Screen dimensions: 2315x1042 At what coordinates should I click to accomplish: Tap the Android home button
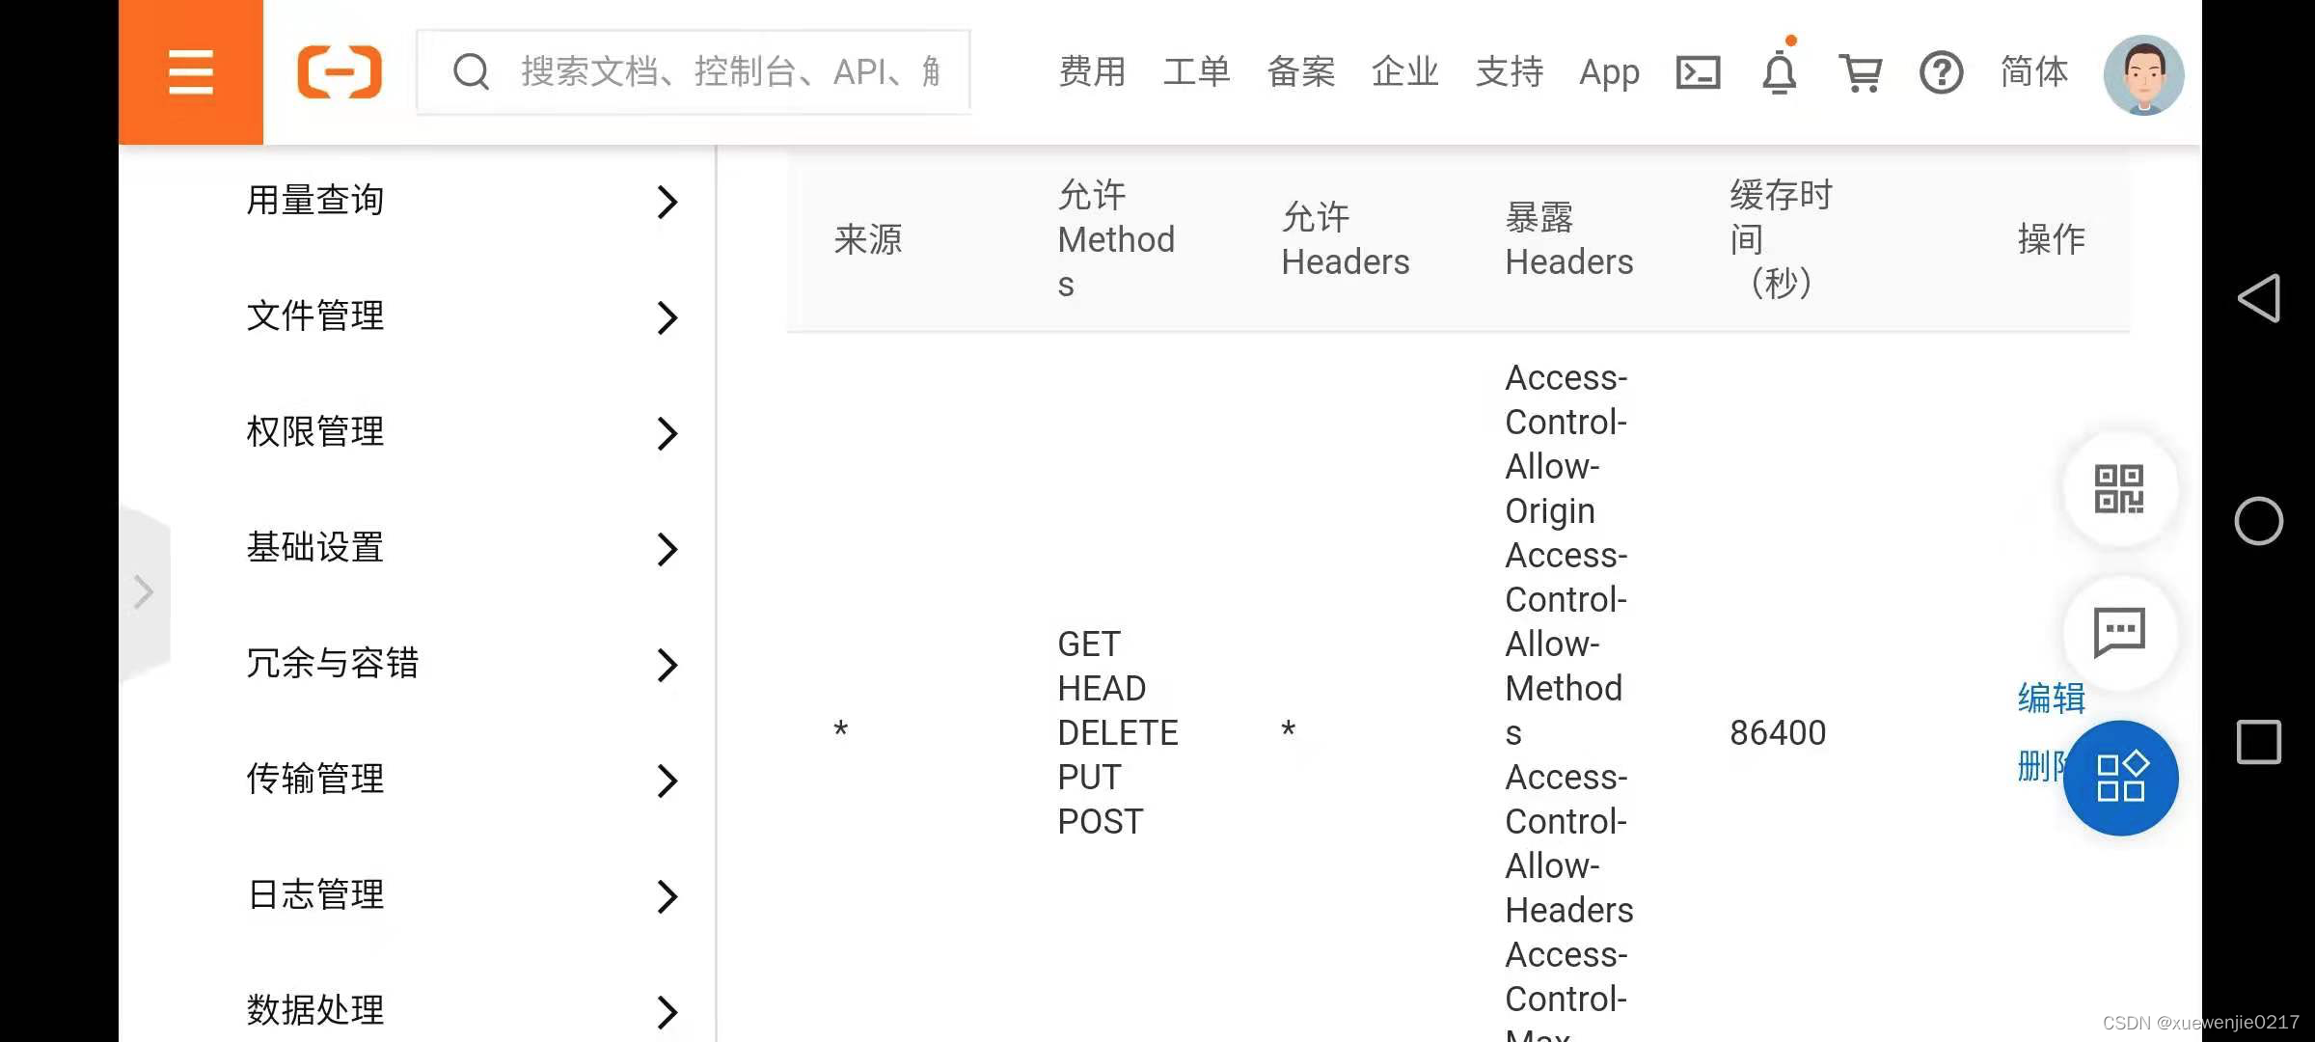click(x=2259, y=521)
